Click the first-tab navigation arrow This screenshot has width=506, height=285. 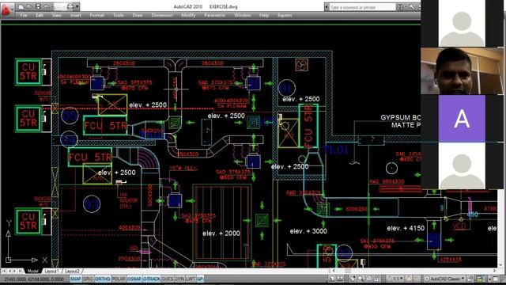click(x=4, y=271)
